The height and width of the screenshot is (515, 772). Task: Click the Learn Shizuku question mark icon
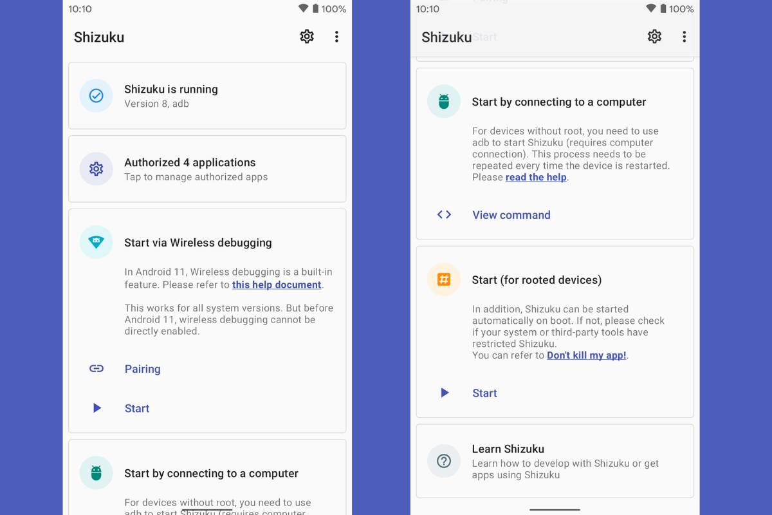click(x=443, y=461)
